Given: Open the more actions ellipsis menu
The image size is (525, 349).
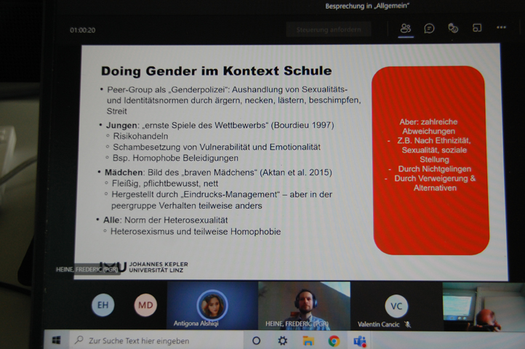Looking at the screenshot, I should pos(501,28).
